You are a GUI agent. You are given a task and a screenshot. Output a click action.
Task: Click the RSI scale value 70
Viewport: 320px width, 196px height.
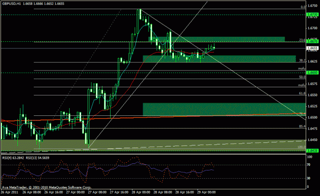point(309,165)
